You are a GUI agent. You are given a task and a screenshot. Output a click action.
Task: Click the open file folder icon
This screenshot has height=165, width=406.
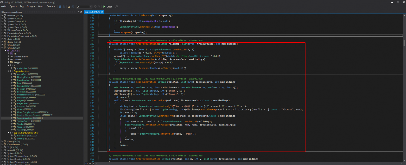tap(69, 6)
